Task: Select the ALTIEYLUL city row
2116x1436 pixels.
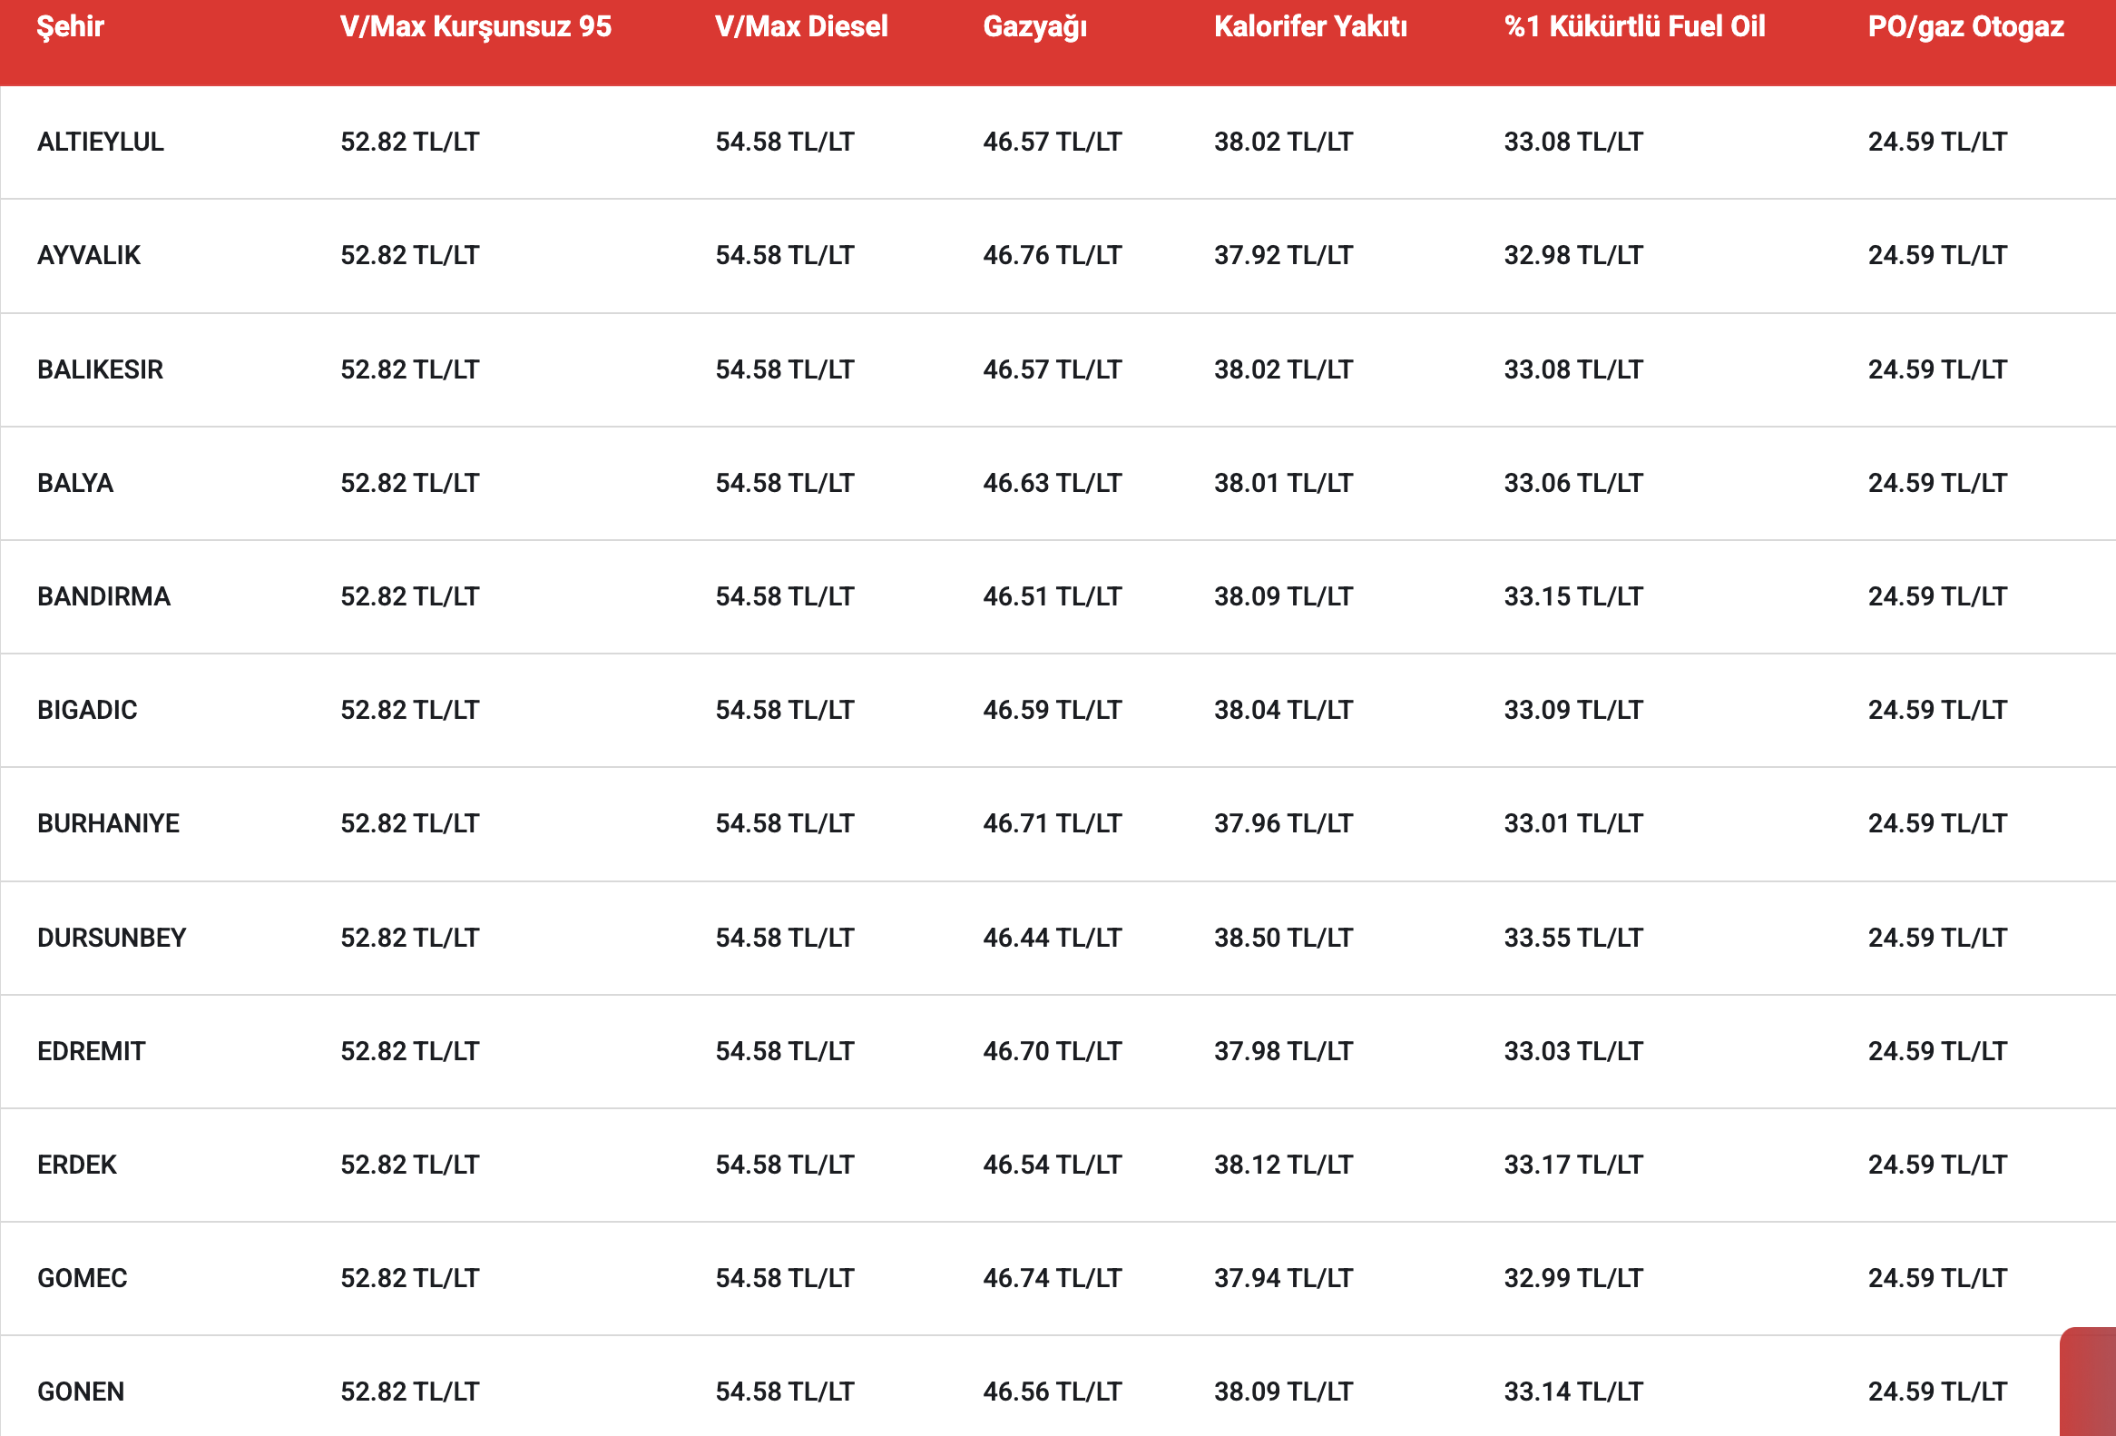Action: (x=1058, y=142)
